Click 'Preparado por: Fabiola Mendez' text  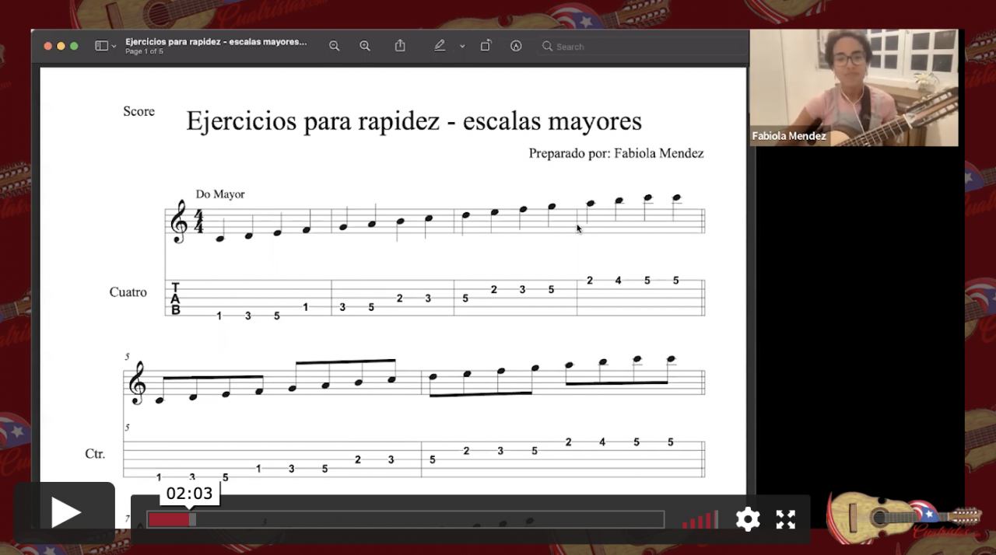tap(616, 153)
